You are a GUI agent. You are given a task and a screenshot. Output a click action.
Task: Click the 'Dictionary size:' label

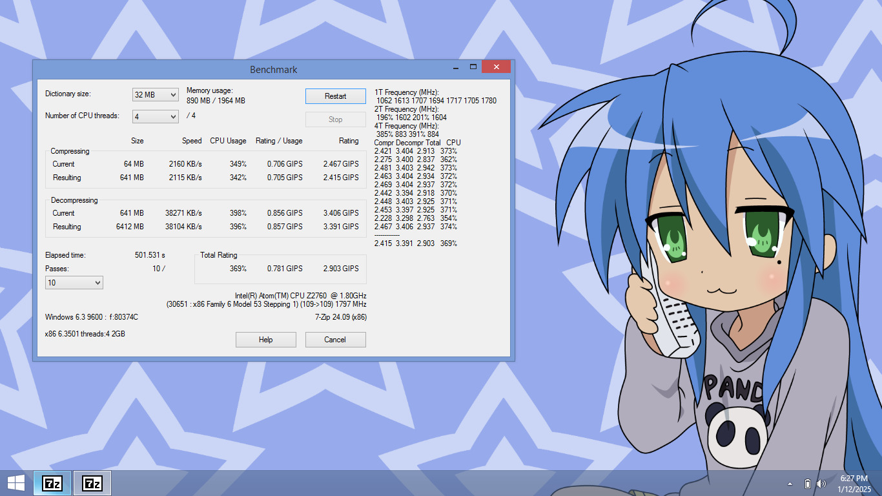(68, 94)
